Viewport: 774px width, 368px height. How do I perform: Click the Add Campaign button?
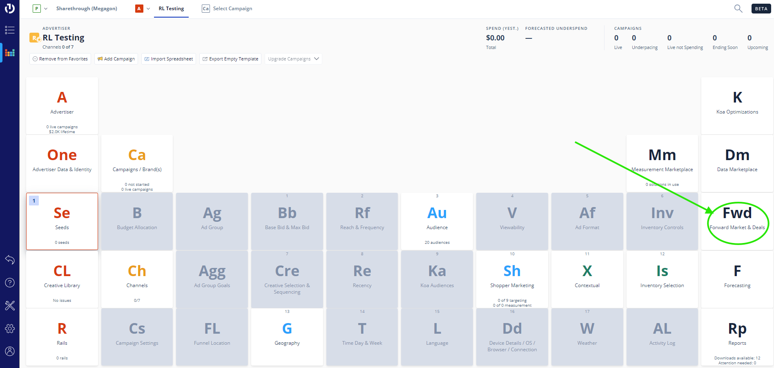point(116,59)
